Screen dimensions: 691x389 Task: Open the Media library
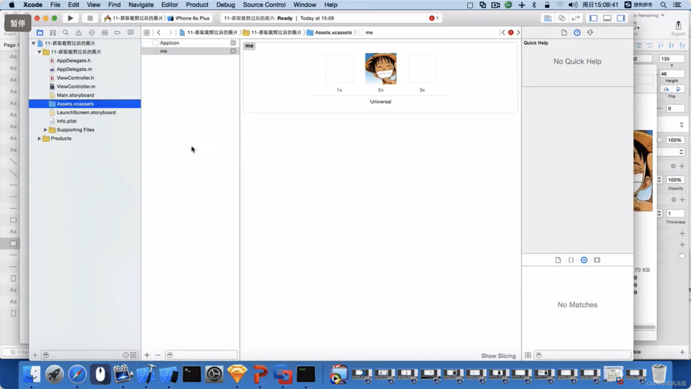pyautogui.click(x=597, y=260)
